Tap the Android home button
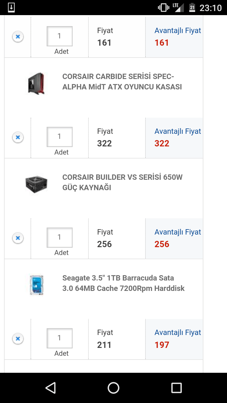Screen dimensions: 227x403 tap(113, 388)
